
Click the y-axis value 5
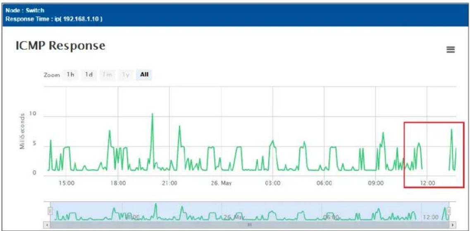(34, 143)
